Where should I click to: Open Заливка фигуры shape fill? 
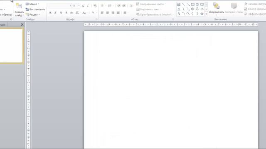click(x=255, y=4)
